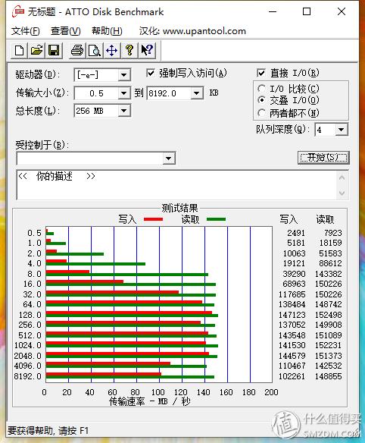Click the New document toolbar icon

19,51
